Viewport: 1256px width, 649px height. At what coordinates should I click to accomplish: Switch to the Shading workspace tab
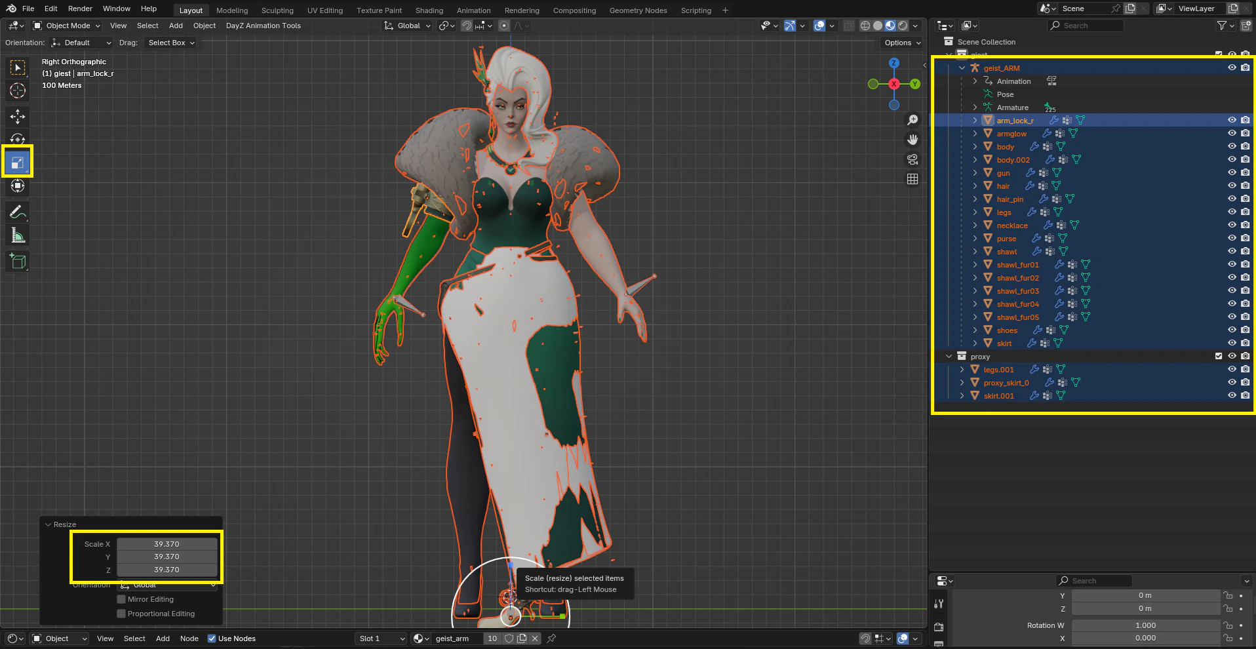point(429,10)
